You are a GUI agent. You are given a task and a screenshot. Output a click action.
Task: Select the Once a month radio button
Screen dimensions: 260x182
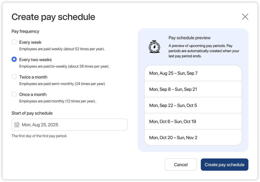point(14,94)
